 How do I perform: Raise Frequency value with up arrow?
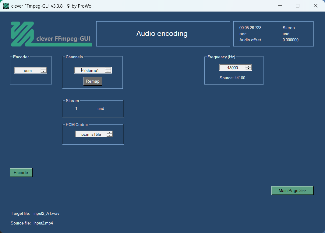click(249, 66)
